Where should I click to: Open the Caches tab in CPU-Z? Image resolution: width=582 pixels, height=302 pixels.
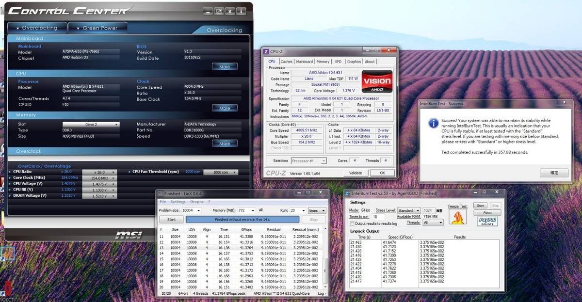coord(287,62)
